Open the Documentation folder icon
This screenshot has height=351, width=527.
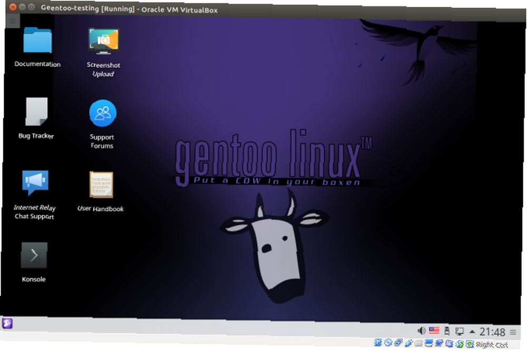37,41
